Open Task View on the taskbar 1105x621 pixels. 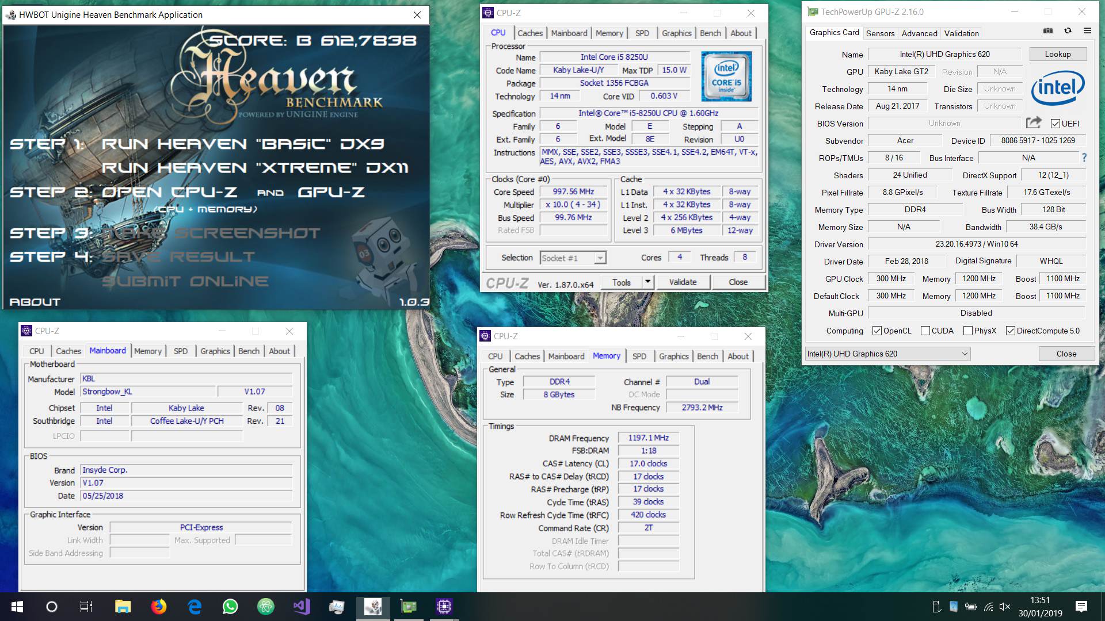click(86, 607)
